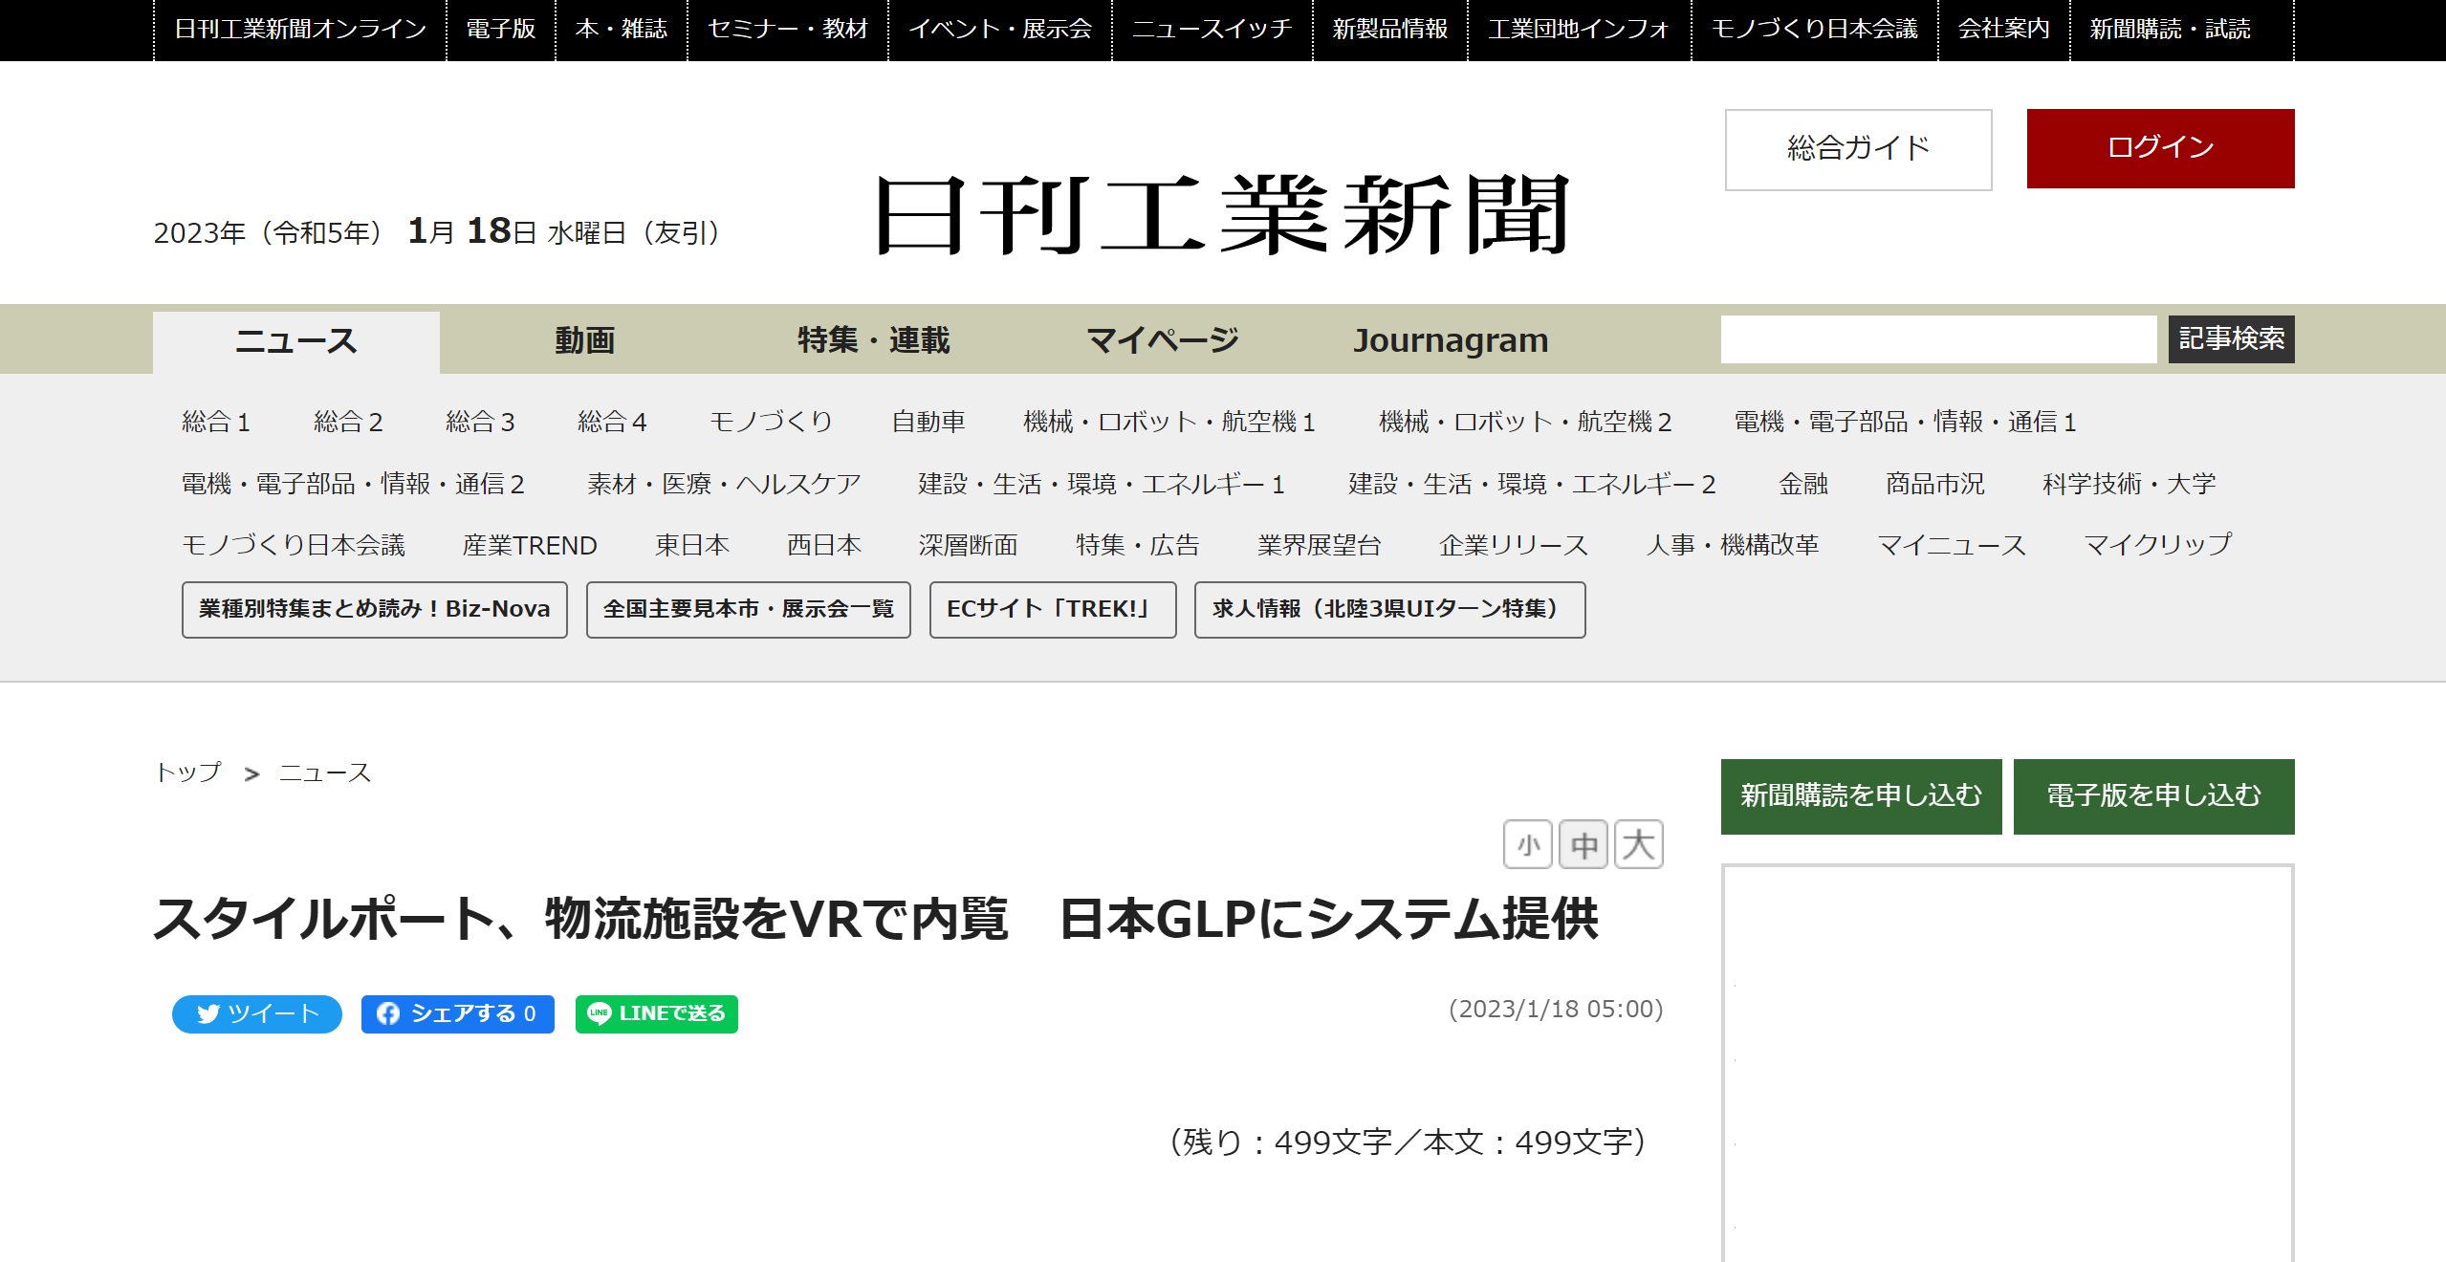Open the 西日本 category link
The image size is (2446, 1262).
[x=824, y=545]
